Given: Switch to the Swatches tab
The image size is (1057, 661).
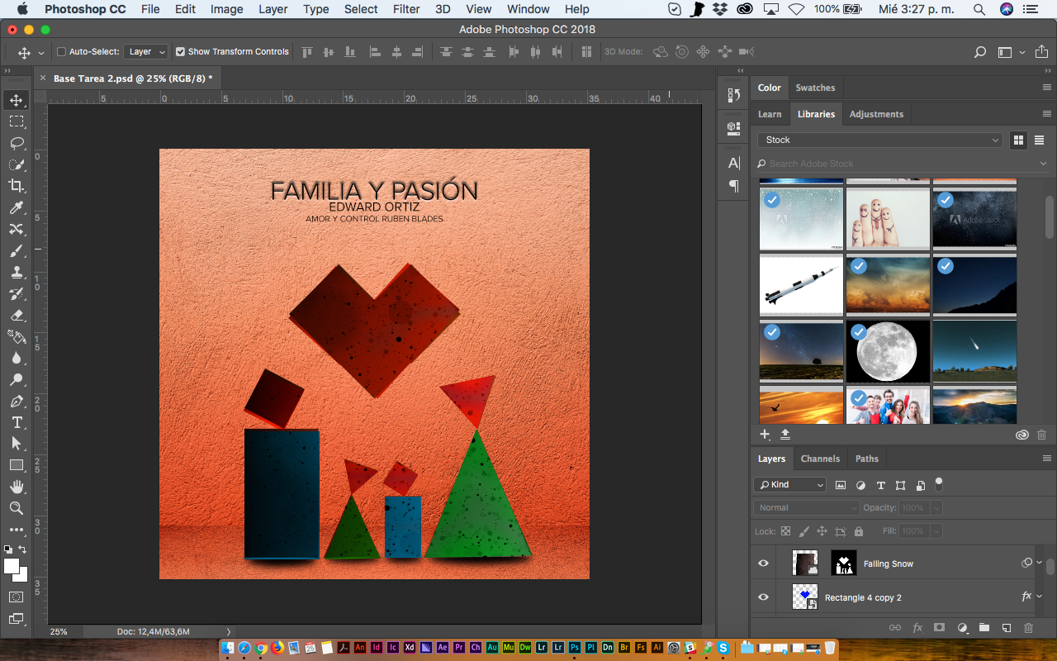Looking at the screenshot, I should tap(815, 88).
